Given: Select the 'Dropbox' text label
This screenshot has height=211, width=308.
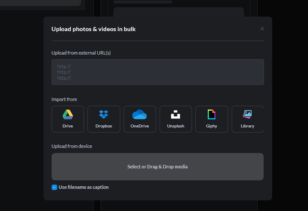Looking at the screenshot, I should click(104, 126).
